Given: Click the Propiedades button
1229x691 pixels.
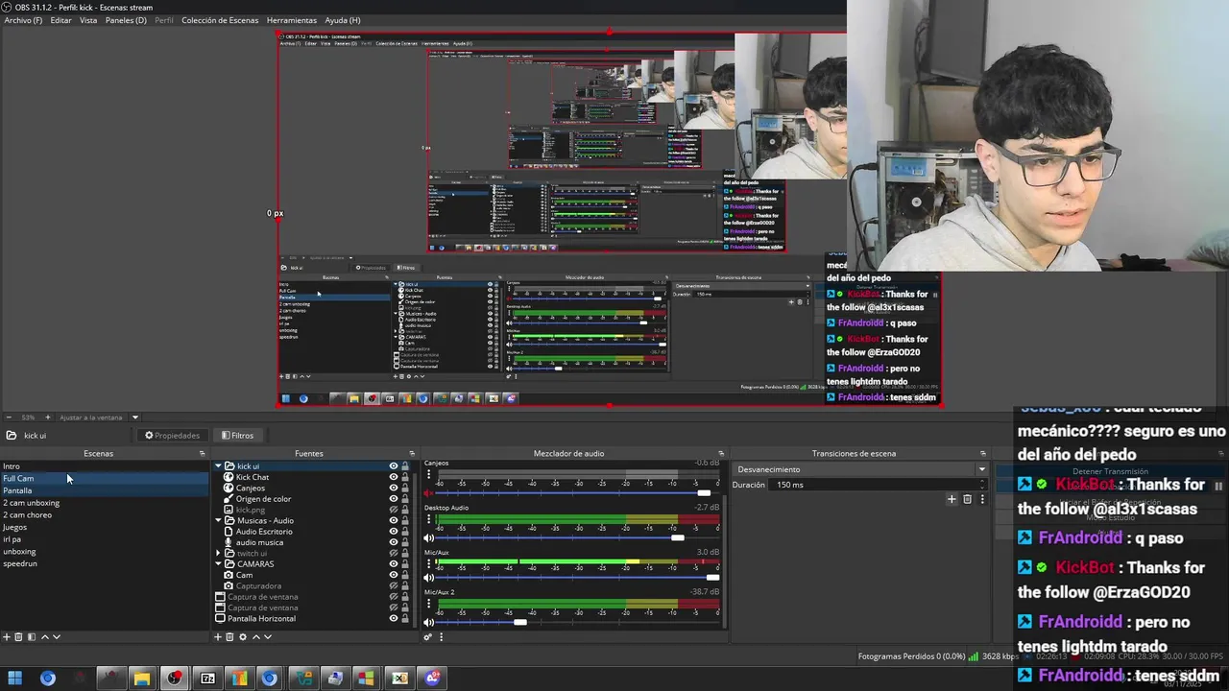Looking at the screenshot, I should [x=173, y=436].
